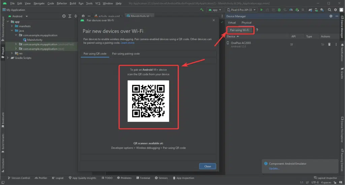The image size is (345, 185).
Task: Open IDE settings gear in main toolbar
Action: tap(335, 10)
